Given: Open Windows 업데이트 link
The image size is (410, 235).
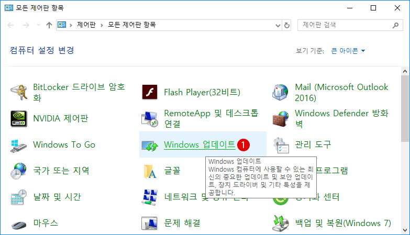Looking at the screenshot, I should click(x=200, y=144).
